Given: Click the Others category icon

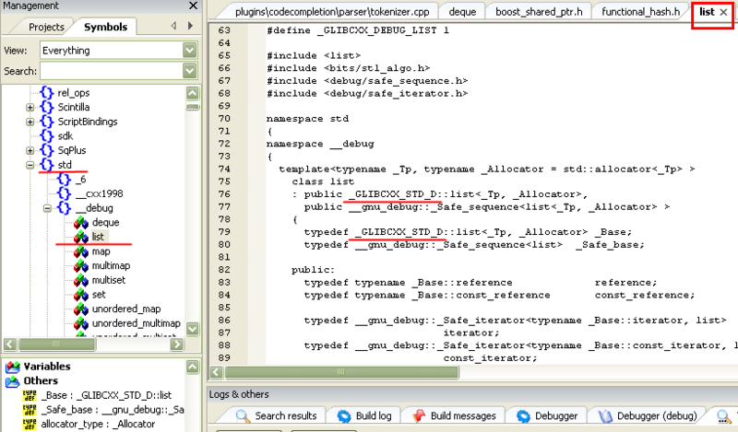Looking at the screenshot, I should pyautogui.click(x=13, y=380).
